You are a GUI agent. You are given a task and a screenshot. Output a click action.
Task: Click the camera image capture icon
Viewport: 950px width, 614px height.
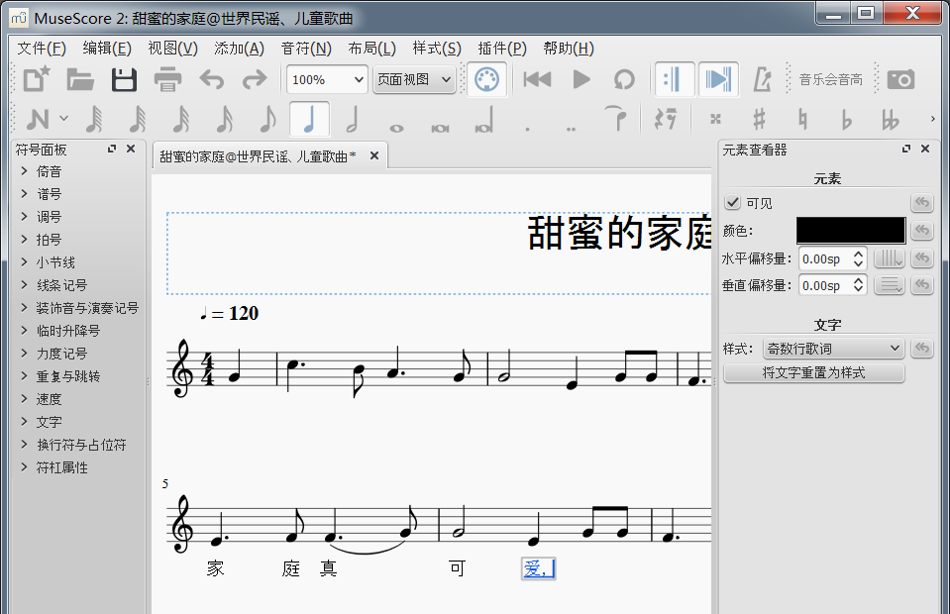pyautogui.click(x=900, y=80)
